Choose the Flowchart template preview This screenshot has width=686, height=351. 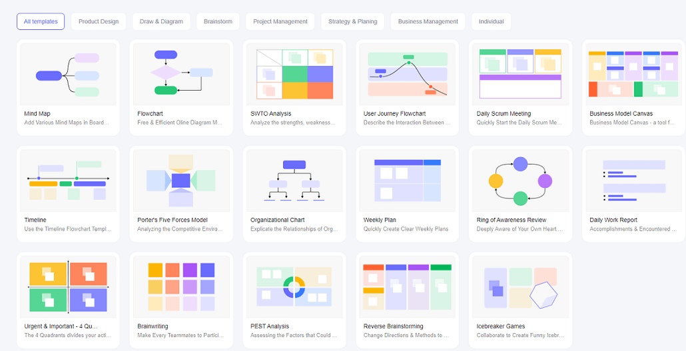coord(181,74)
